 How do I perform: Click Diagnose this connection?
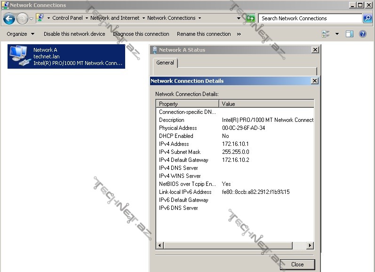[141, 34]
